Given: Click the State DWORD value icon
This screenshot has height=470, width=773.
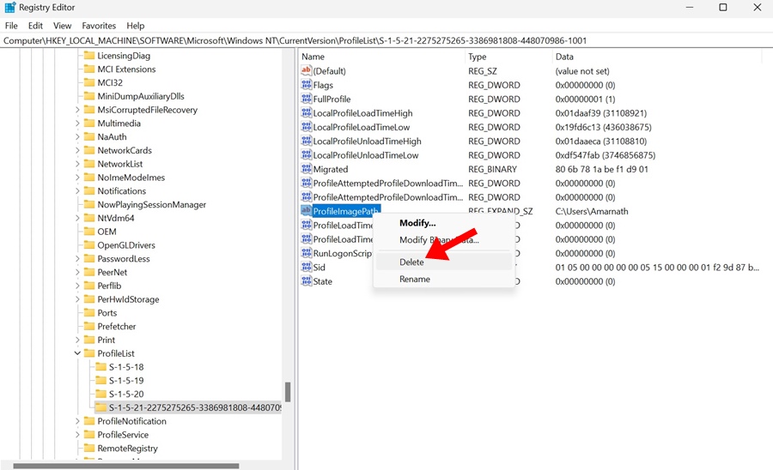Looking at the screenshot, I should (307, 281).
